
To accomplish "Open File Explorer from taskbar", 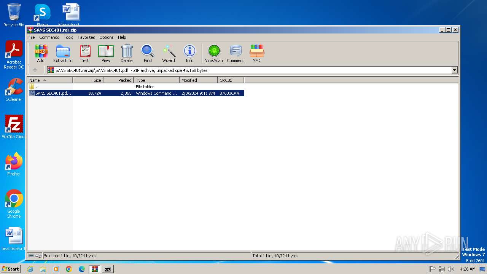I will (43, 269).
